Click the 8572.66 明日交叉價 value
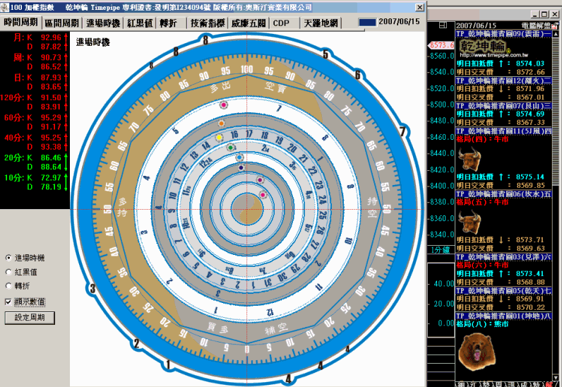The height and width of the screenshot is (387, 562). pyautogui.click(x=530, y=72)
